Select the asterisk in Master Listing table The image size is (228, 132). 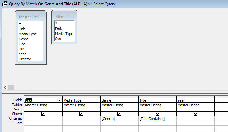tap(20, 23)
